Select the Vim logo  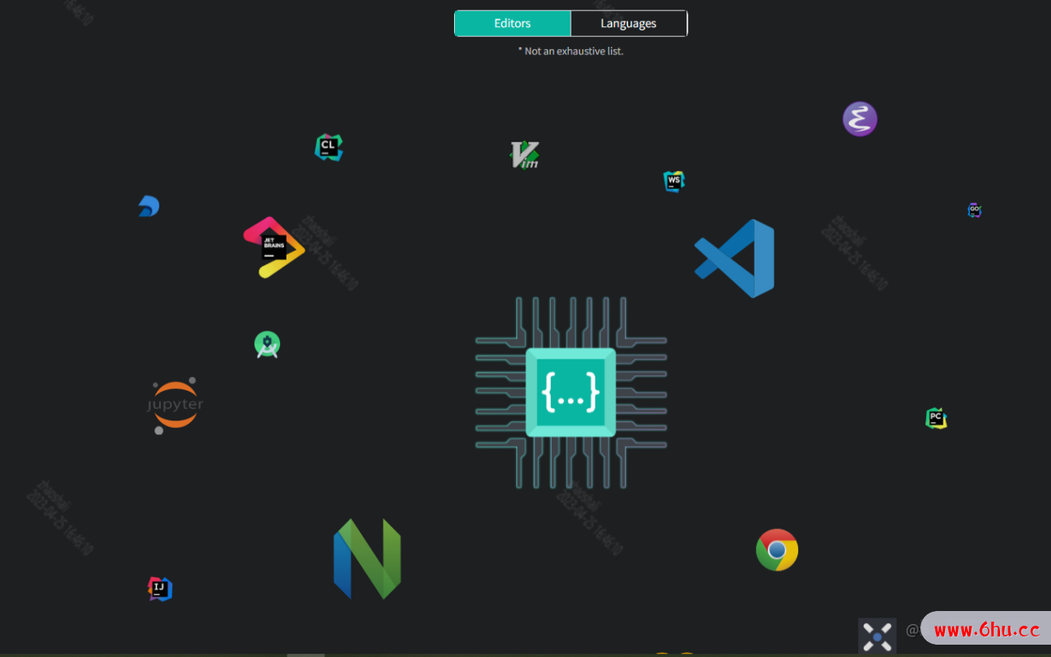(525, 154)
